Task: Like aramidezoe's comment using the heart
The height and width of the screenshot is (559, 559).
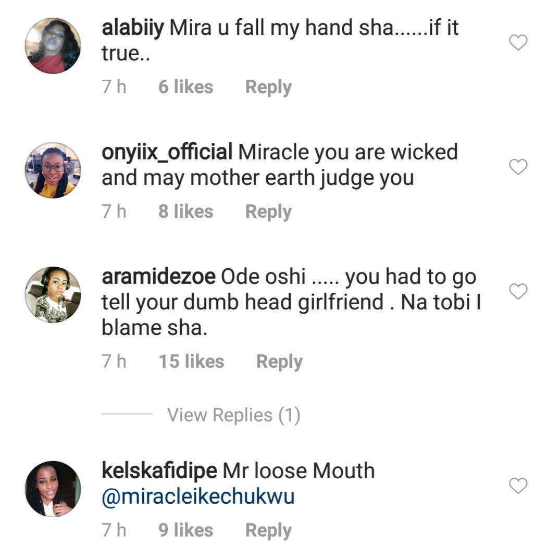Action: pos(518,291)
